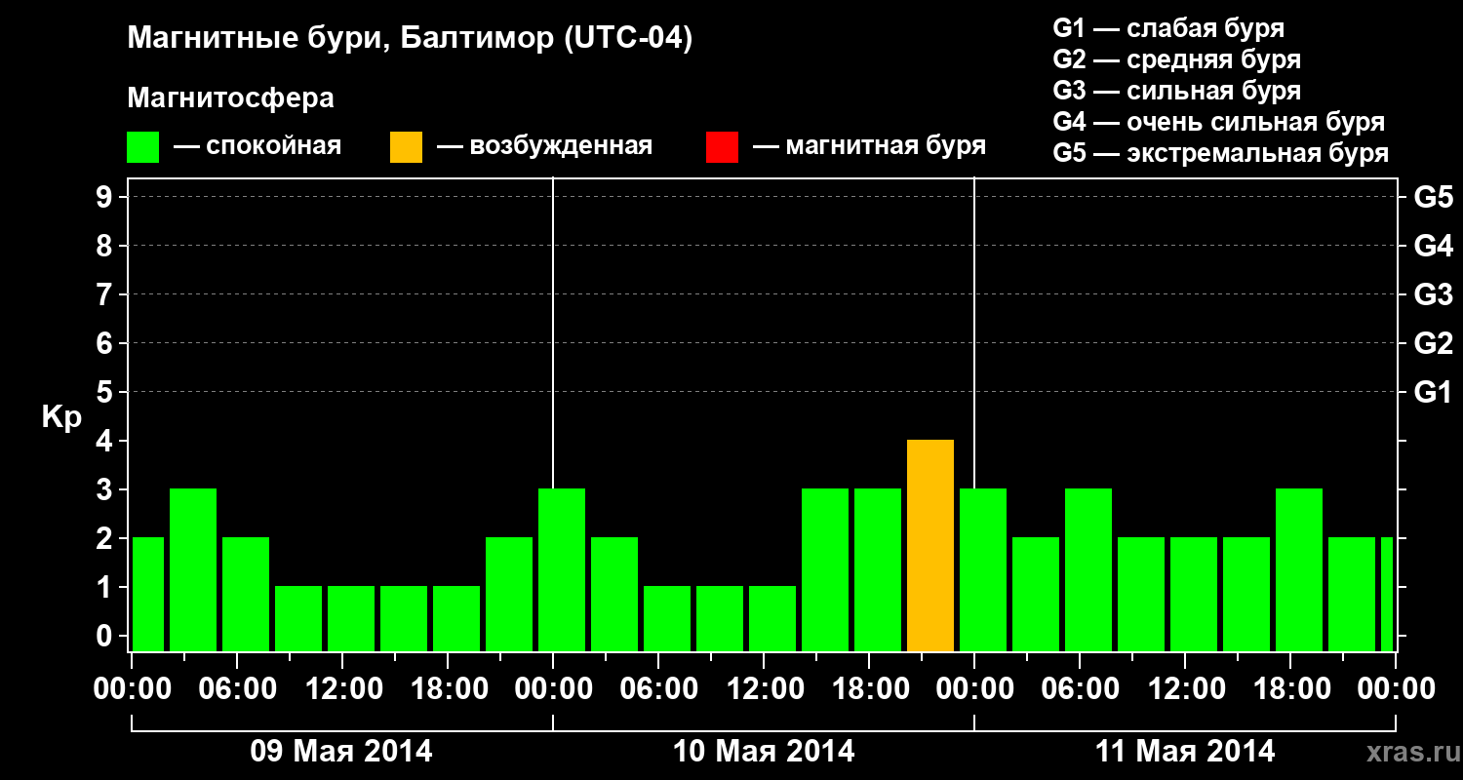Click the first green bar of 09 Мая
The height and width of the screenshot is (780, 1463).
coord(148,595)
